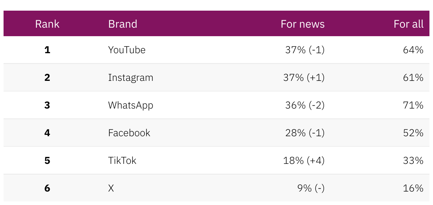This screenshot has height=205, width=433.
Task: Click YouTube's 37% (-1) news value
Action: [x=305, y=50]
